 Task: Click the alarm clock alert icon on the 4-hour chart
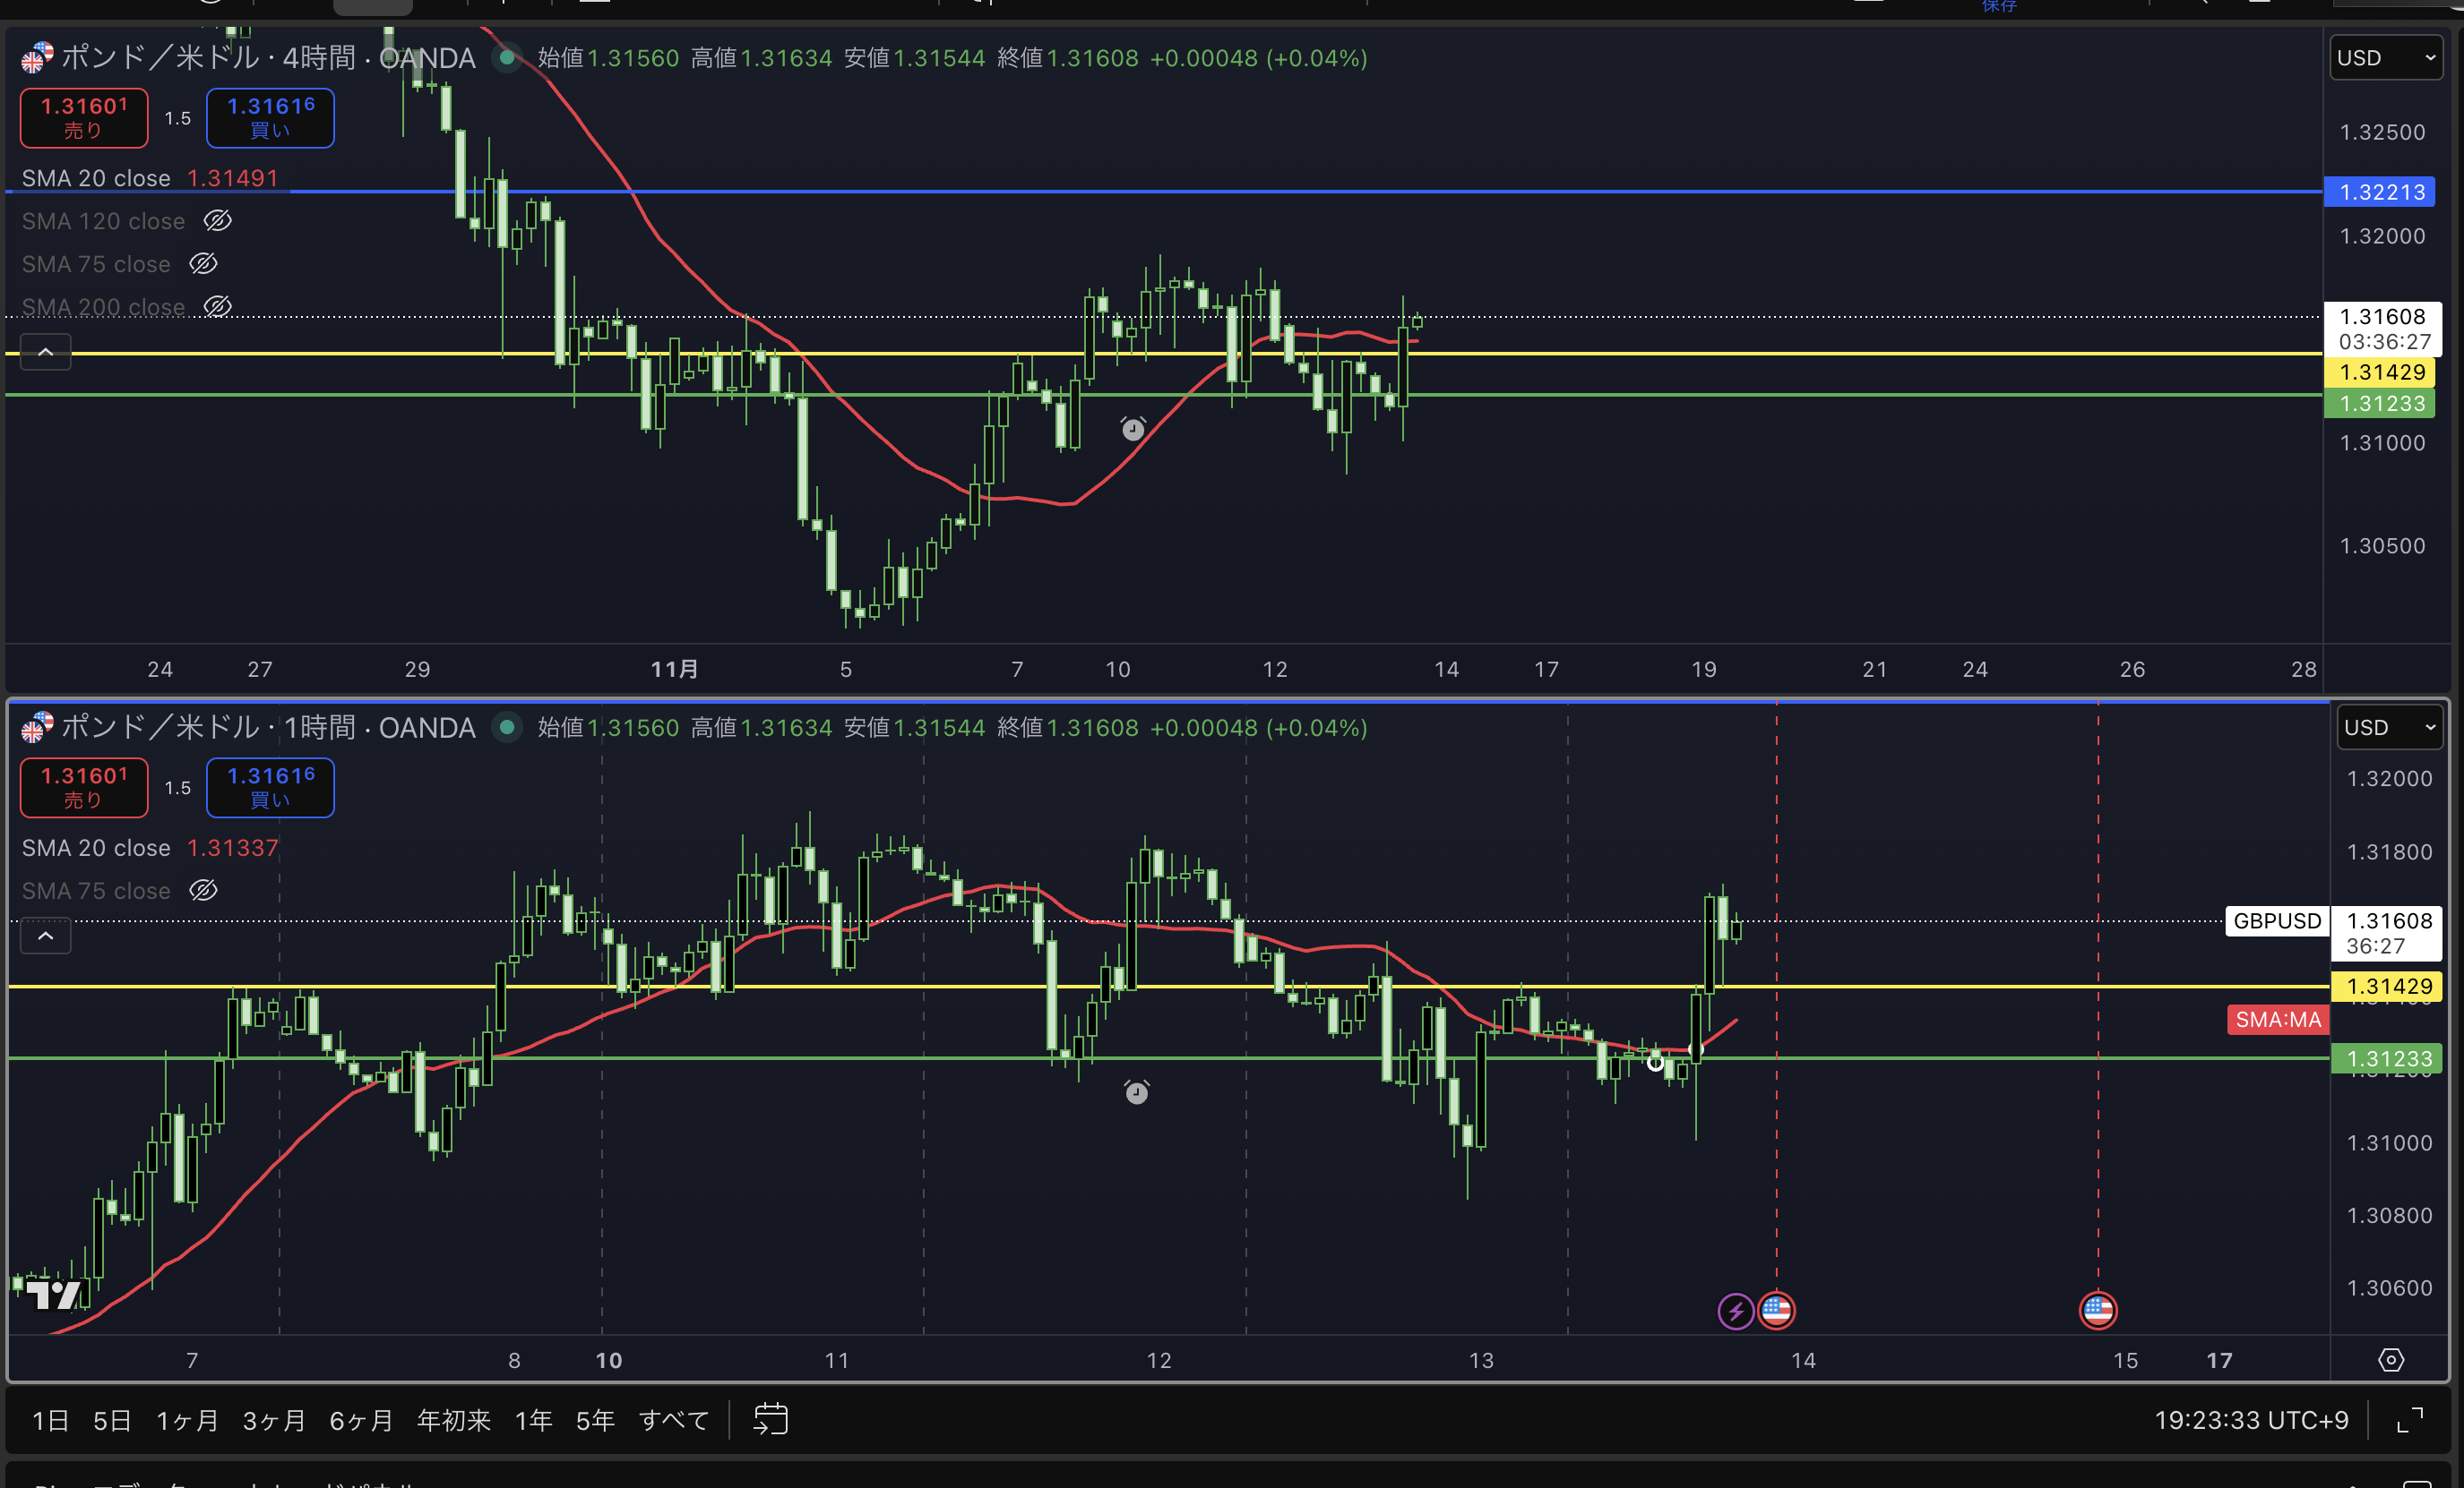[x=1132, y=429]
